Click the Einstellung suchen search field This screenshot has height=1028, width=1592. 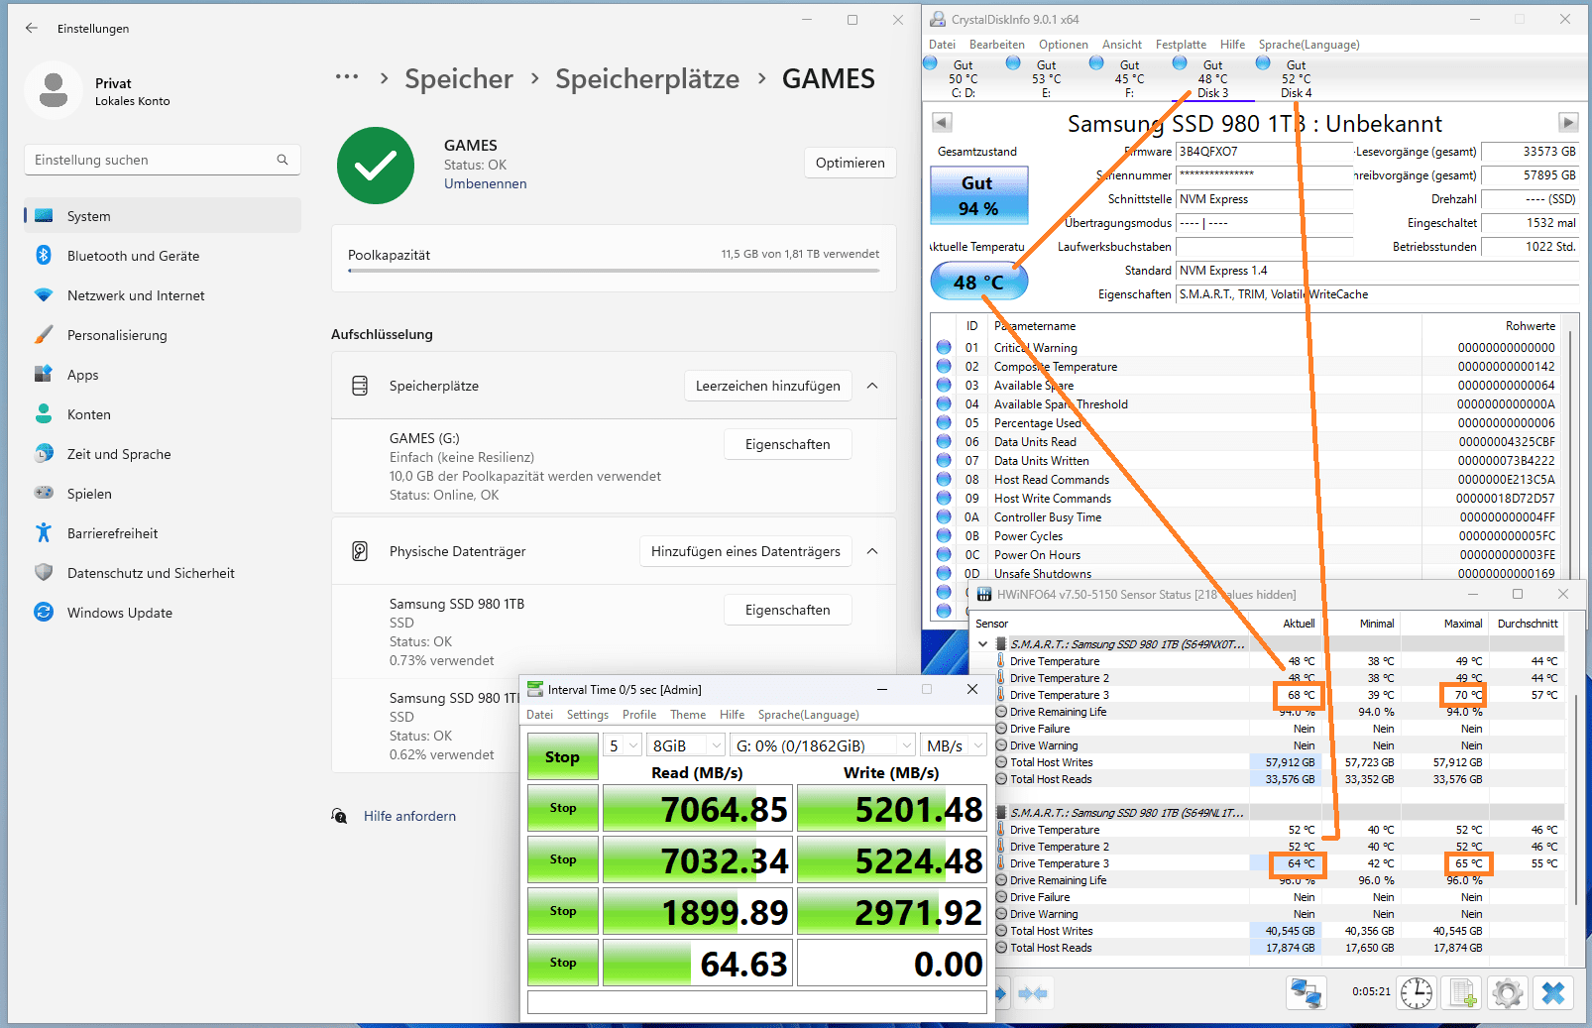pyautogui.click(x=162, y=160)
